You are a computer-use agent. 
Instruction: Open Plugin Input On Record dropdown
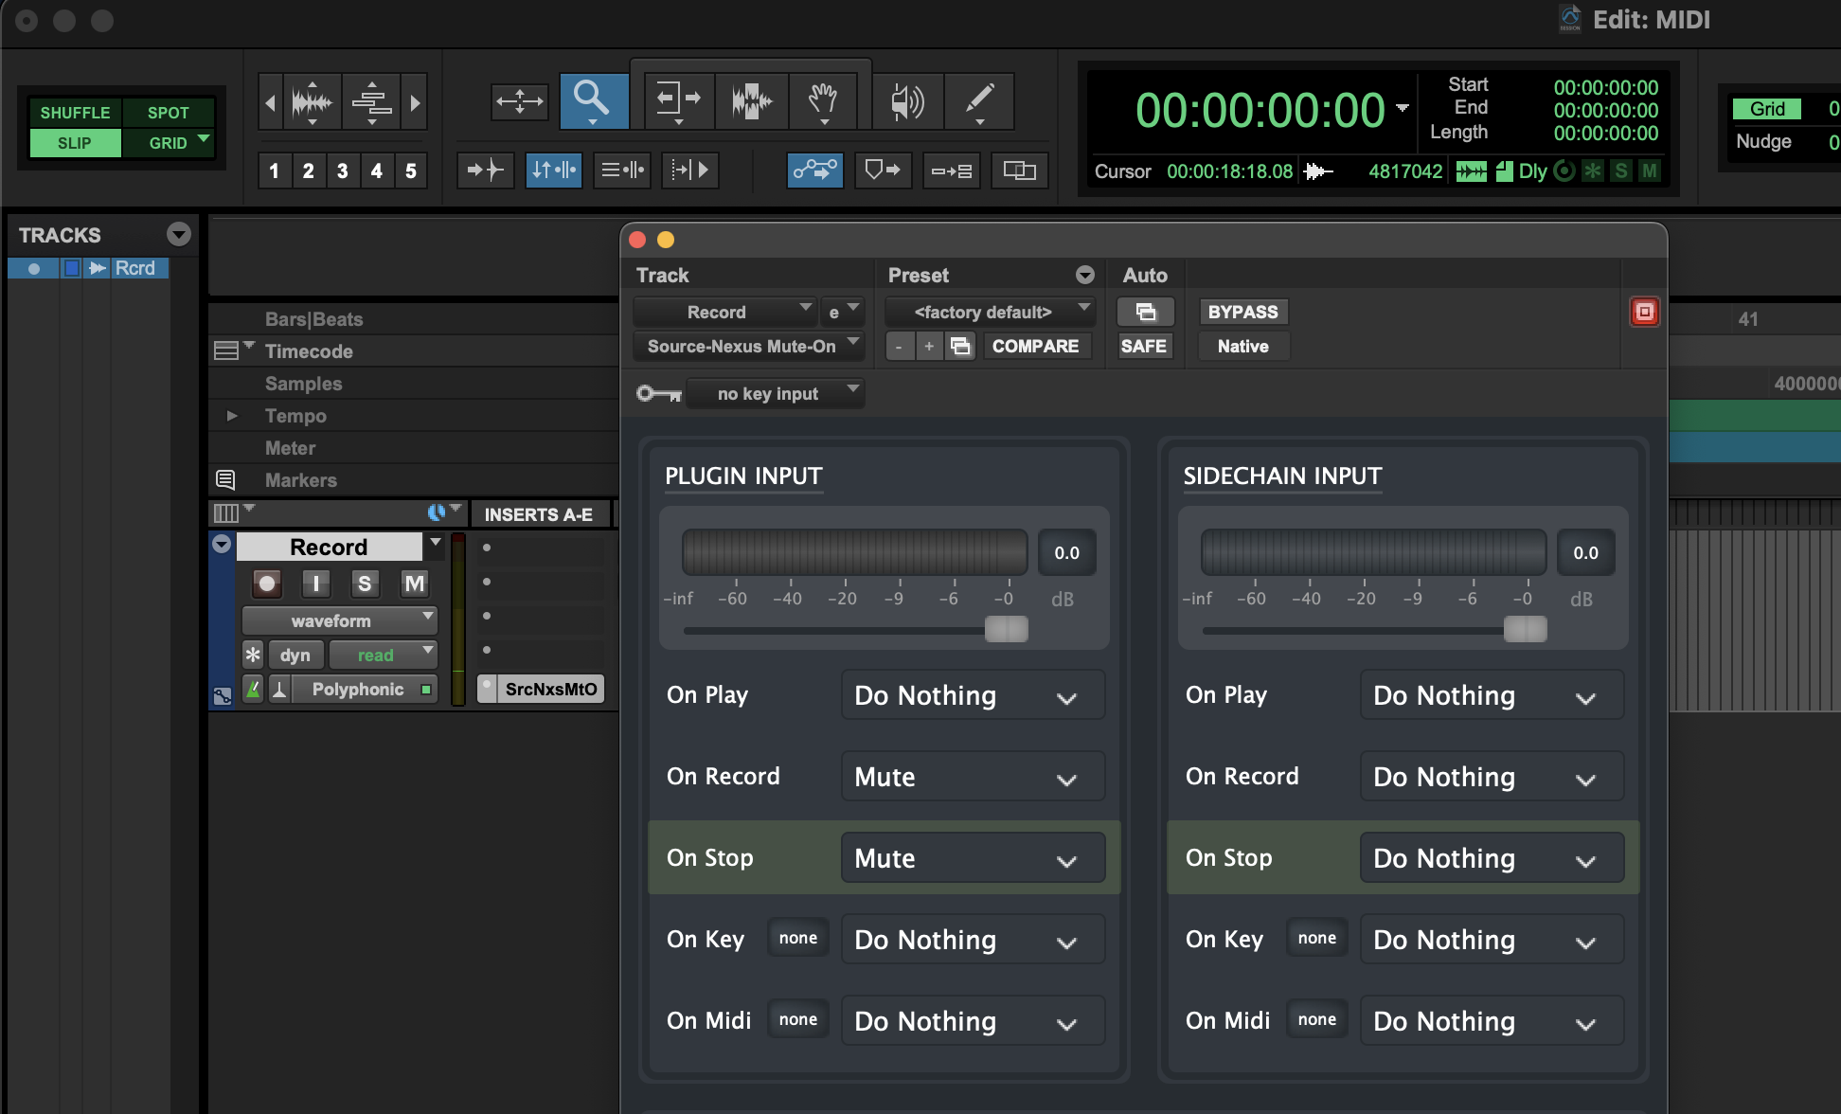973,777
